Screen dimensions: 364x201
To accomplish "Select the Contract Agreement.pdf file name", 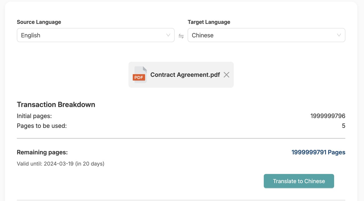I will (x=185, y=75).
